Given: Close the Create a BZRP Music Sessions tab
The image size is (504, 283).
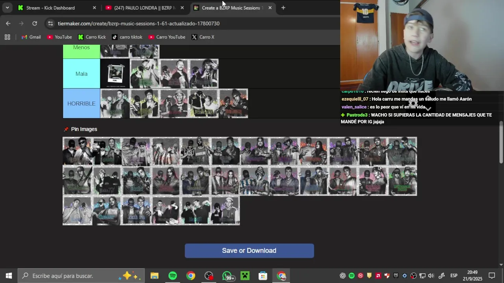Looking at the screenshot, I should [270, 8].
